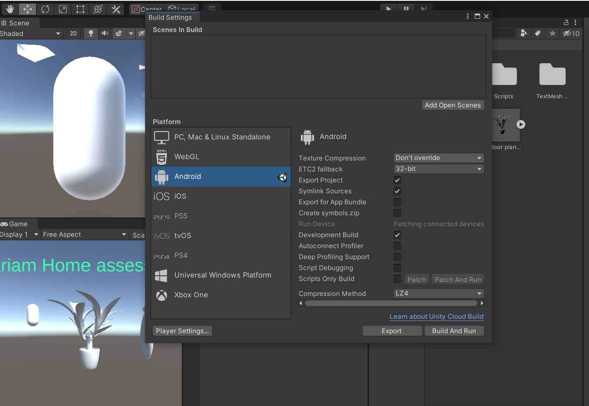Click Add Open Scenes button

(453, 105)
